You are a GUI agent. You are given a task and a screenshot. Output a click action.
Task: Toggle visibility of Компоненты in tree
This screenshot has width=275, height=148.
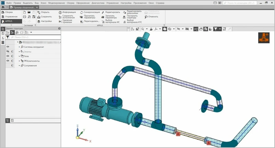[8, 61]
